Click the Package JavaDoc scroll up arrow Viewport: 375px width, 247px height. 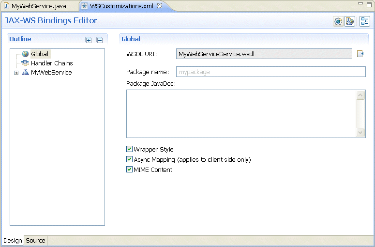[360, 95]
